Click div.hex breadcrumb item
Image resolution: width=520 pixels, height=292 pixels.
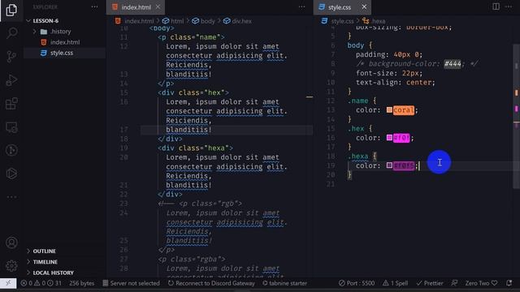238,21
